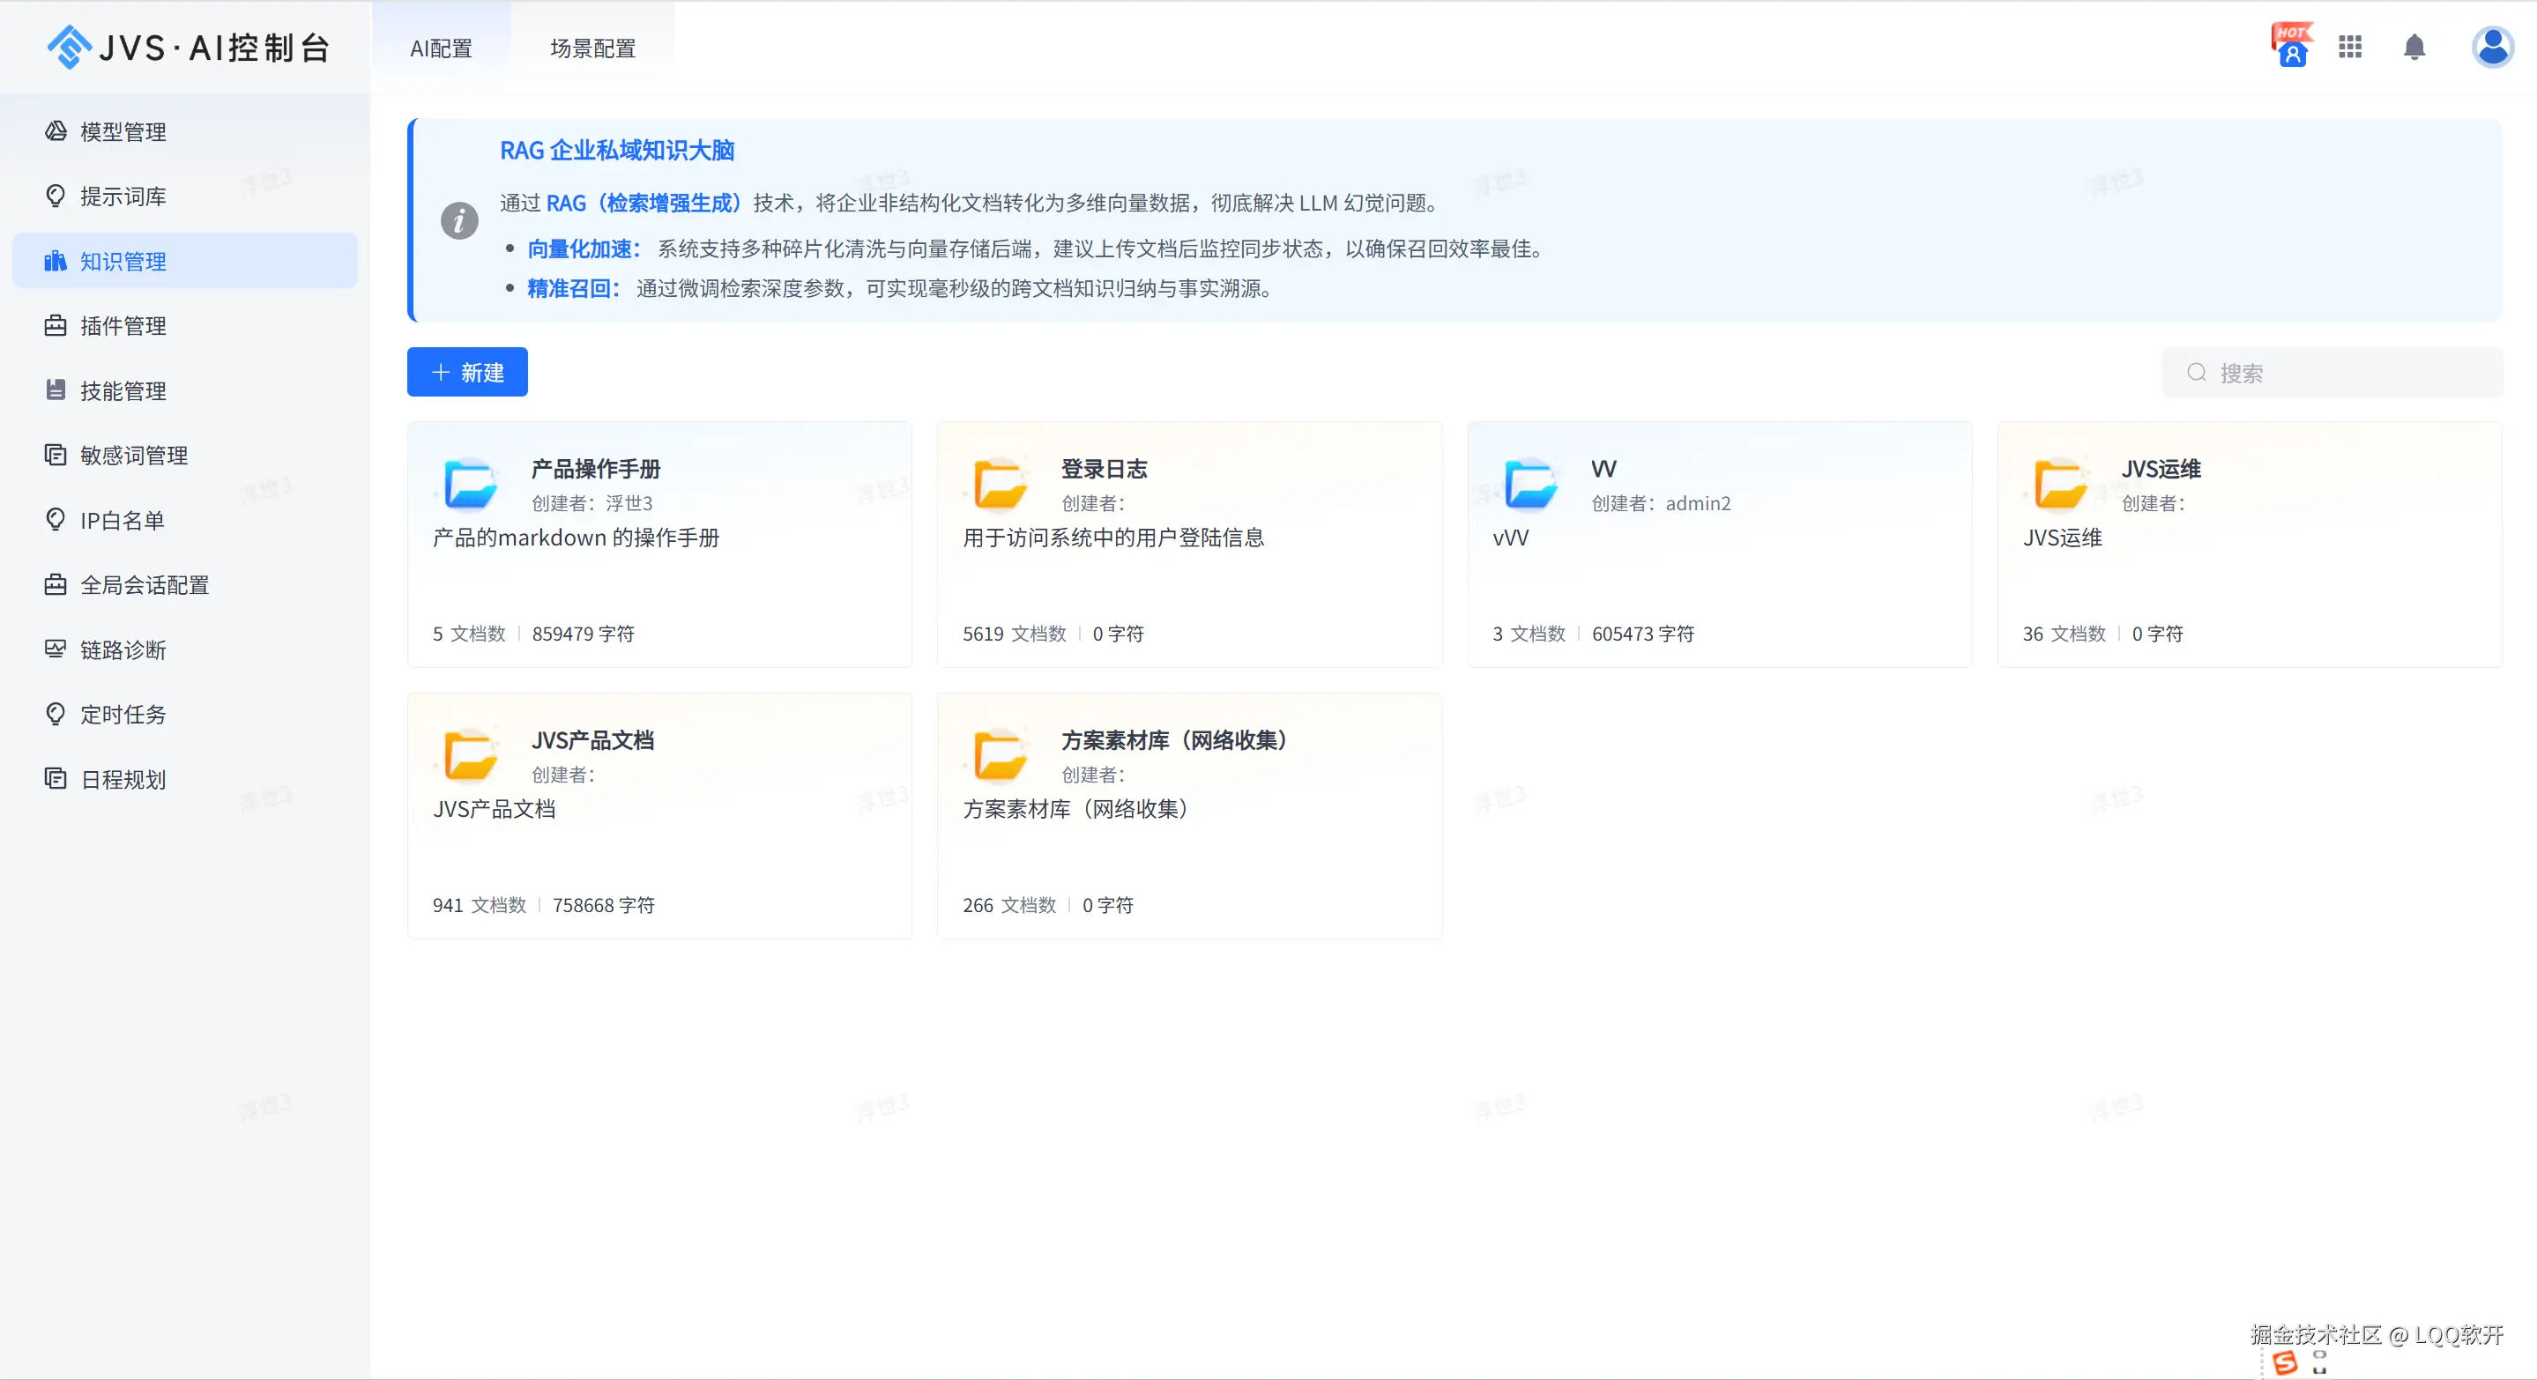Navigate to 敏感词管理

pos(133,456)
